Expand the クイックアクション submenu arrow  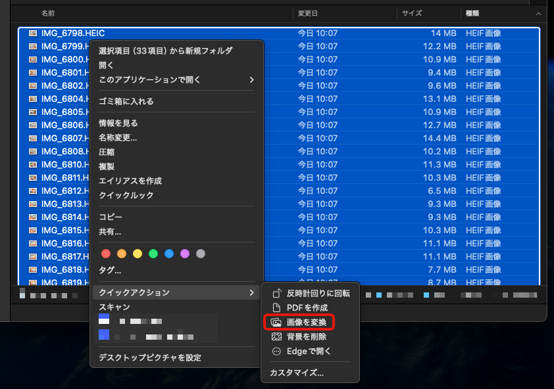(x=251, y=292)
